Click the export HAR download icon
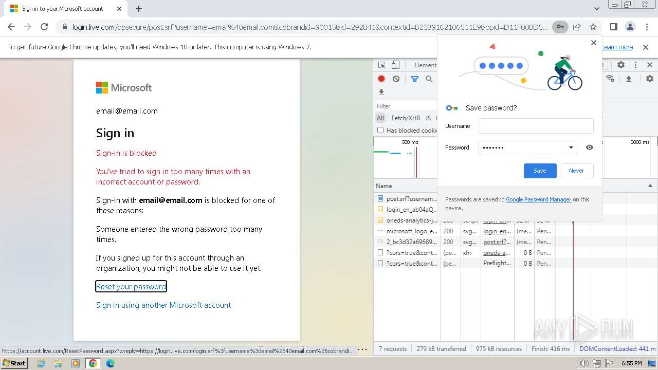The height and width of the screenshot is (370, 658). 381,92
